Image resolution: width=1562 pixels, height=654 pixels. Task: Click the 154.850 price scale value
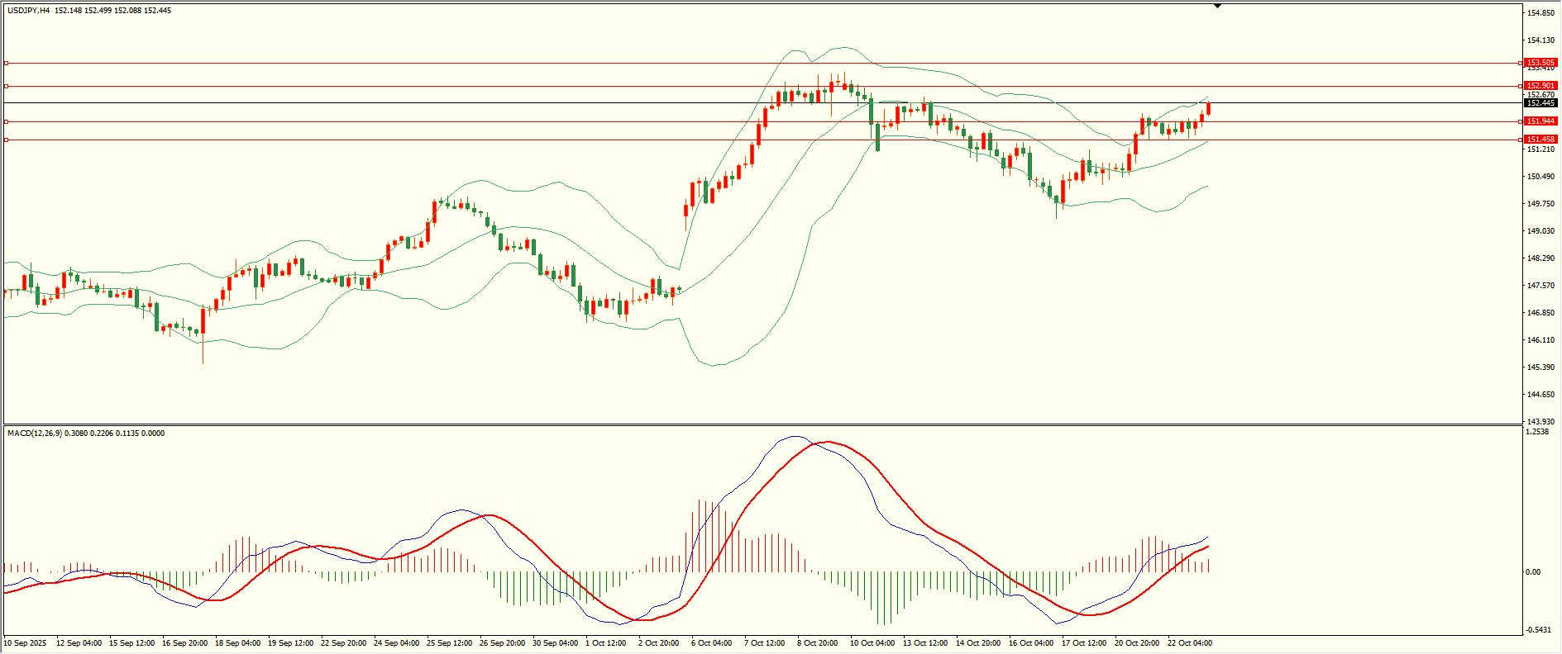[1541, 13]
